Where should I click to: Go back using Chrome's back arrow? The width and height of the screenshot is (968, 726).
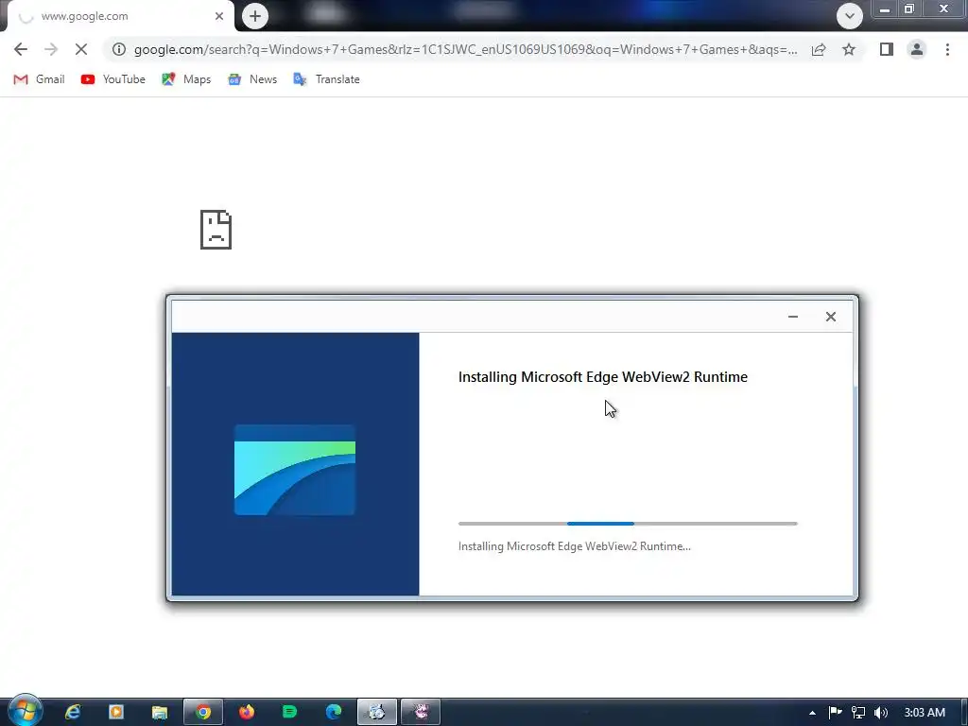pos(21,49)
